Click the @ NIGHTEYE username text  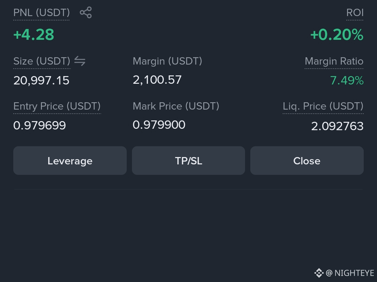[350, 273]
